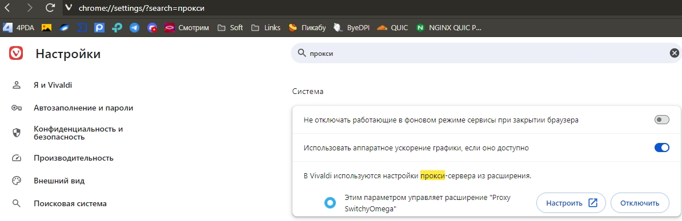Go back with the browser back arrow
The height and width of the screenshot is (221, 682).
pos(7,7)
